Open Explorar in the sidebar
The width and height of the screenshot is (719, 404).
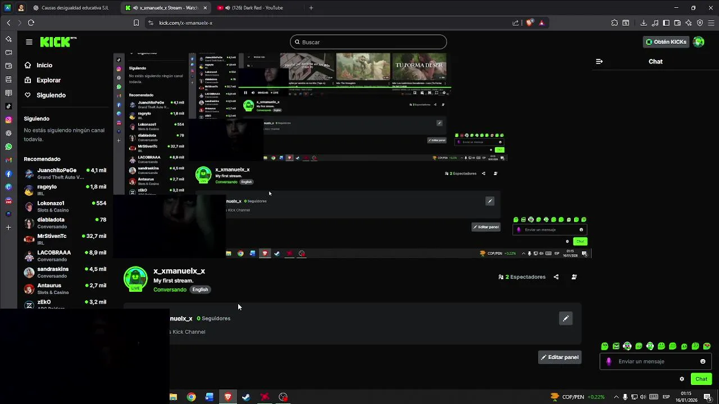pos(42,80)
